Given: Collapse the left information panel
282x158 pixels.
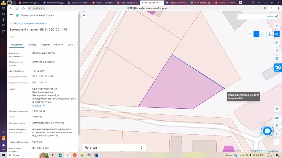Looking at the screenshot, I should pos(84,15).
